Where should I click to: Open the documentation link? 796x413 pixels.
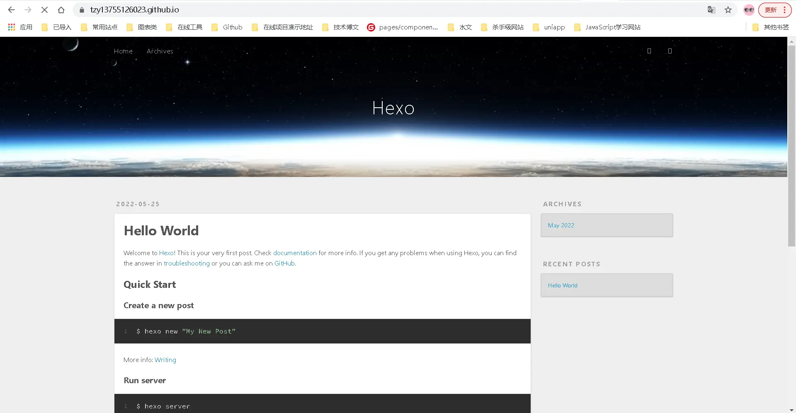coord(295,253)
